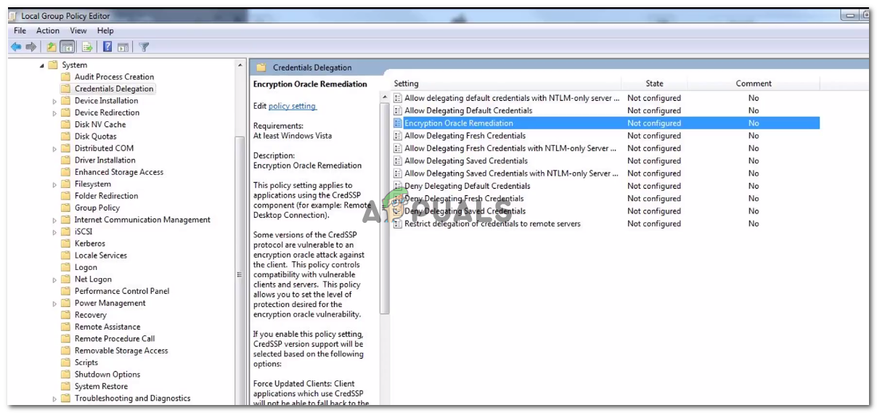Go up one level using the folder-arrow icon

point(52,47)
